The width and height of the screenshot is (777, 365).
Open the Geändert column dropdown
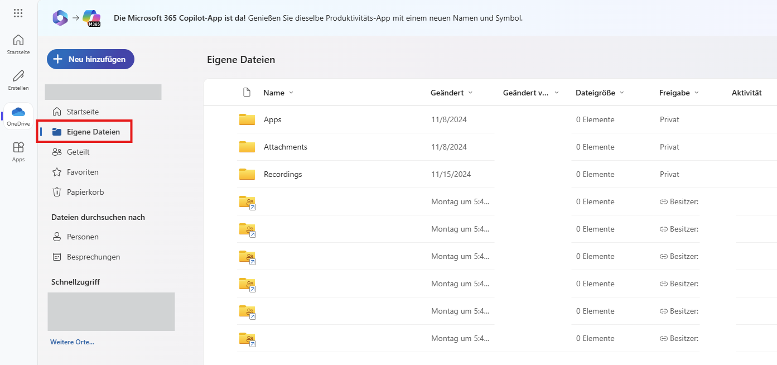coord(470,93)
